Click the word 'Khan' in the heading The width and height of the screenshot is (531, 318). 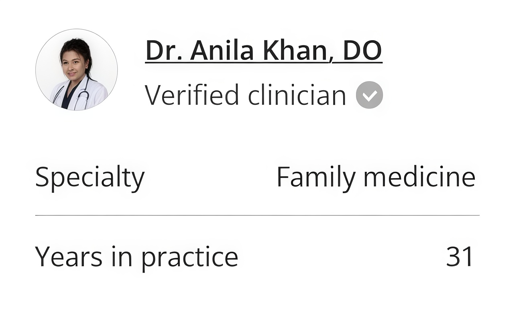297,51
